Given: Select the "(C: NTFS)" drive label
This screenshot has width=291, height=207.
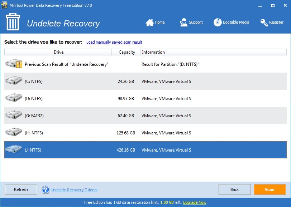Looking at the screenshot, I should tap(34, 82).
